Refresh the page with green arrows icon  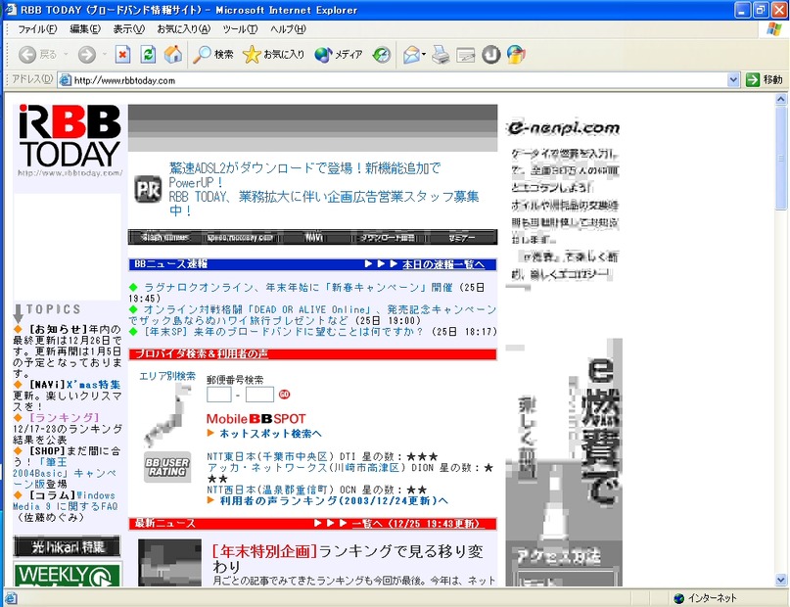148,55
